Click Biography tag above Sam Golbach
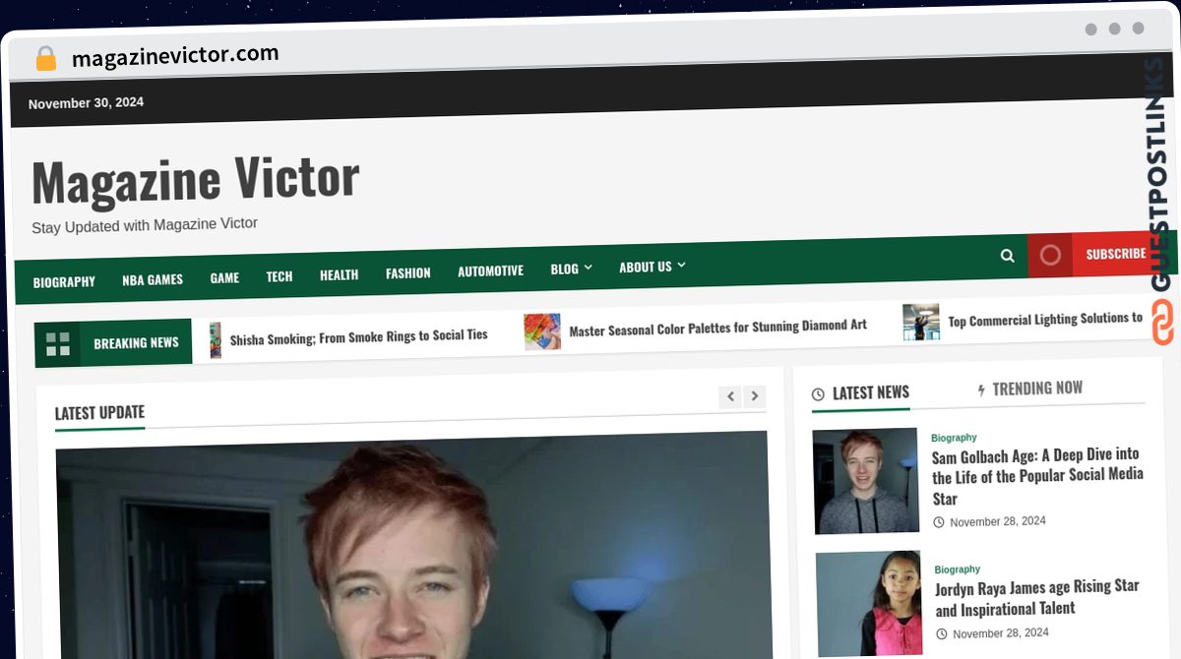This screenshot has height=659, width=1181. [x=954, y=438]
